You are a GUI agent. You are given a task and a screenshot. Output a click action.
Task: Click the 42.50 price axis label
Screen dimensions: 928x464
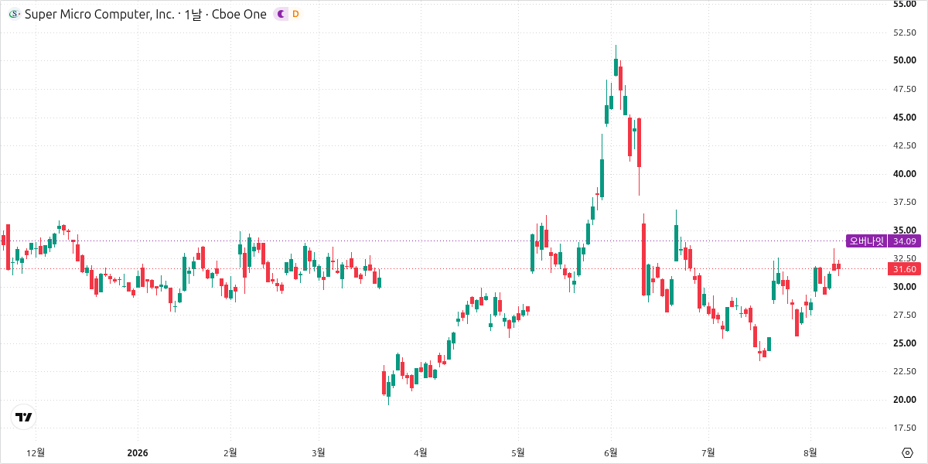click(x=904, y=145)
